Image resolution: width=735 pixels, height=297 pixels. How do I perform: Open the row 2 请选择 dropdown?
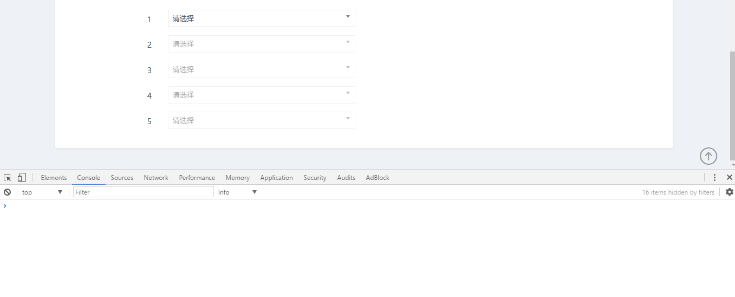[262, 44]
